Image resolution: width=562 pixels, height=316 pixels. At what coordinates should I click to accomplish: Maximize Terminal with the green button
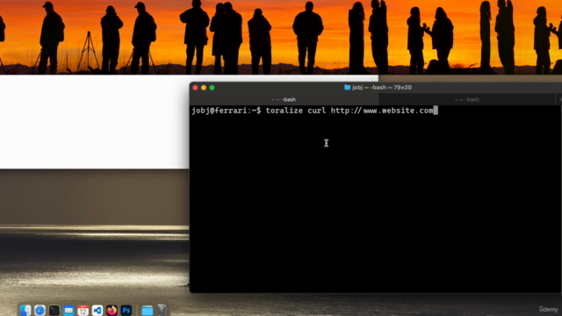pyautogui.click(x=213, y=88)
